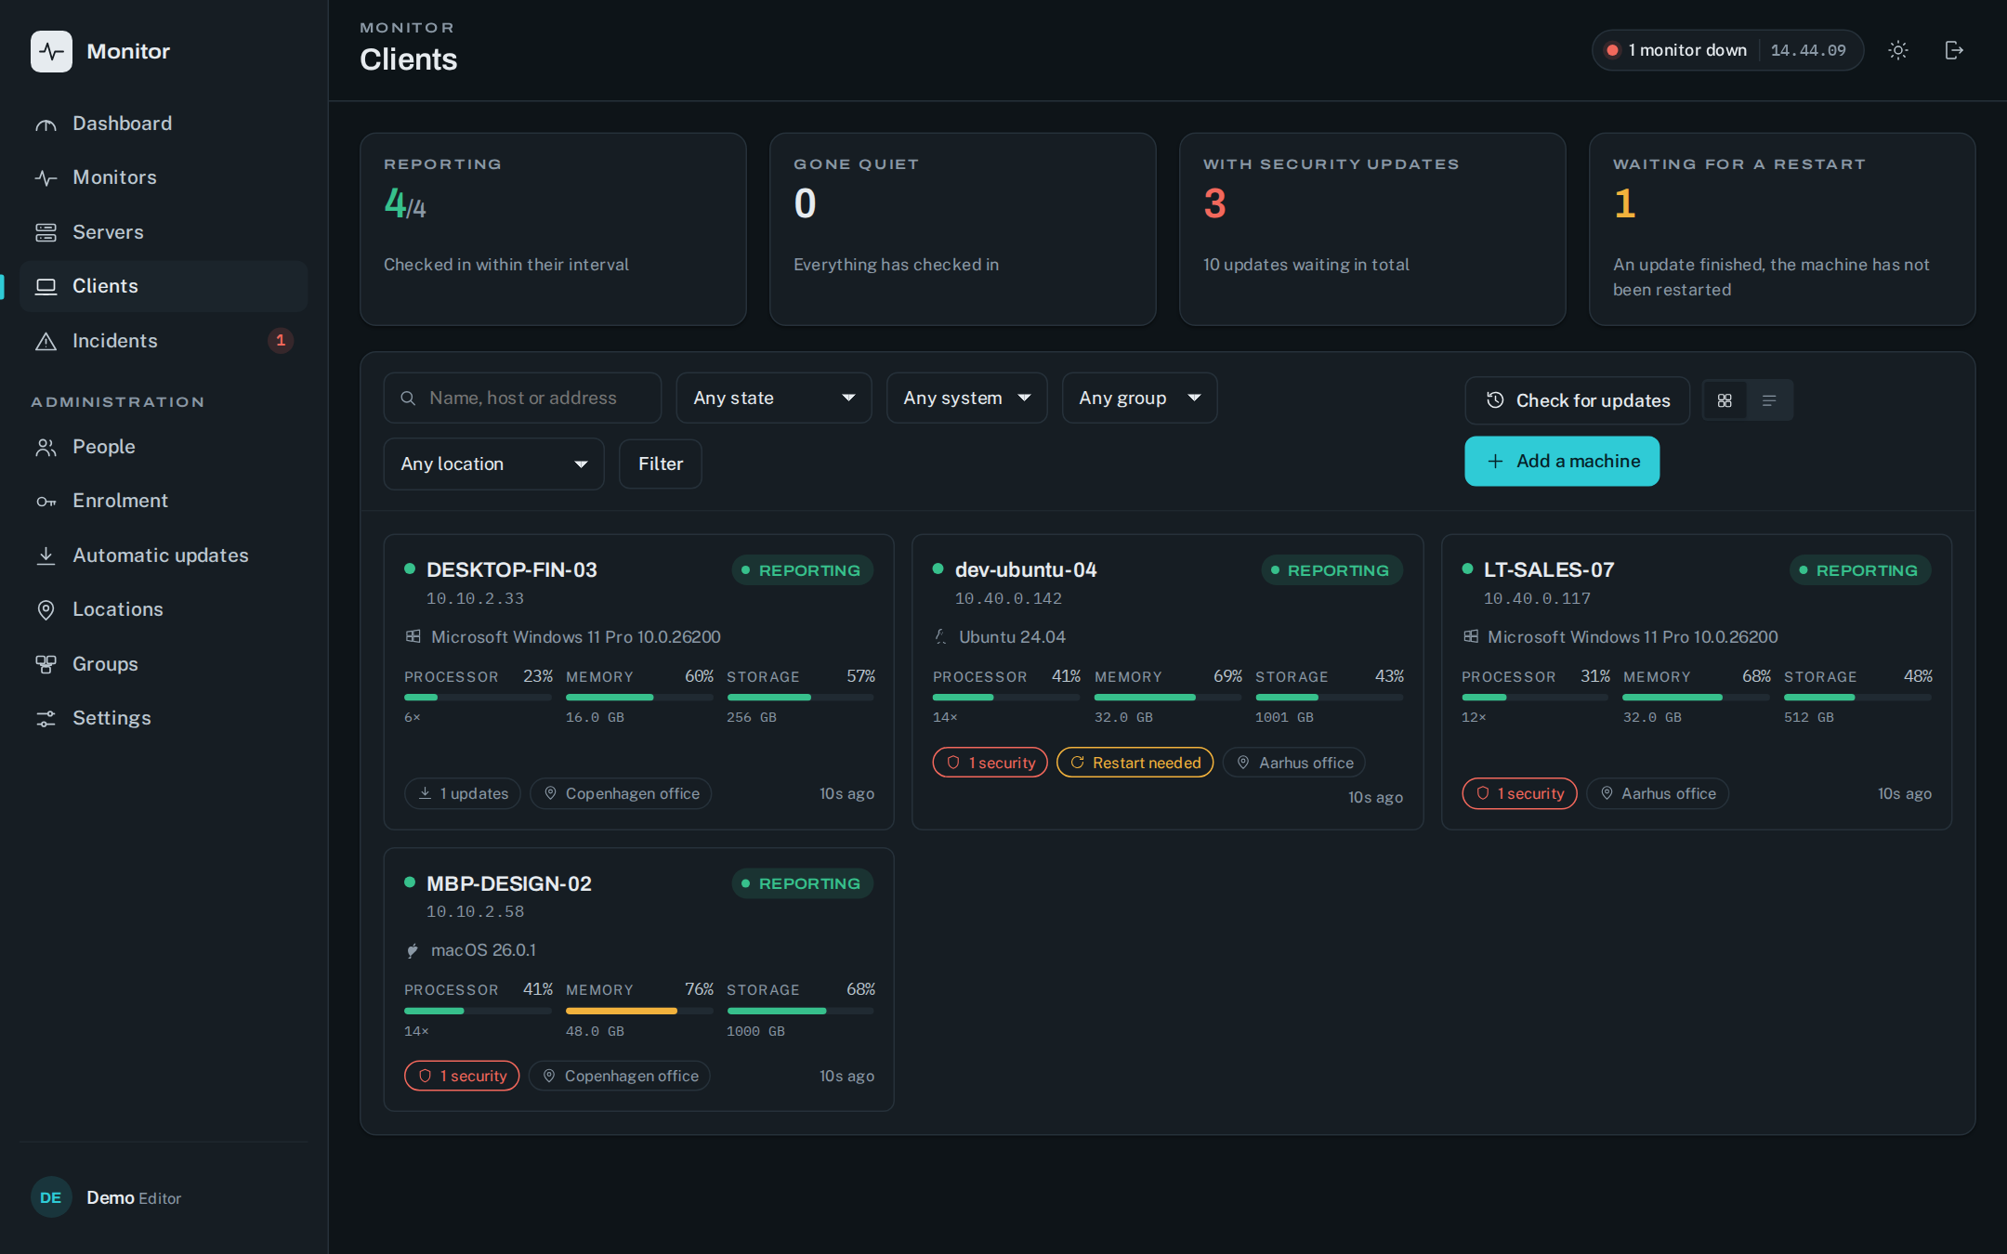The width and height of the screenshot is (2007, 1254).
Task: Open Groups page
Action: [164, 664]
